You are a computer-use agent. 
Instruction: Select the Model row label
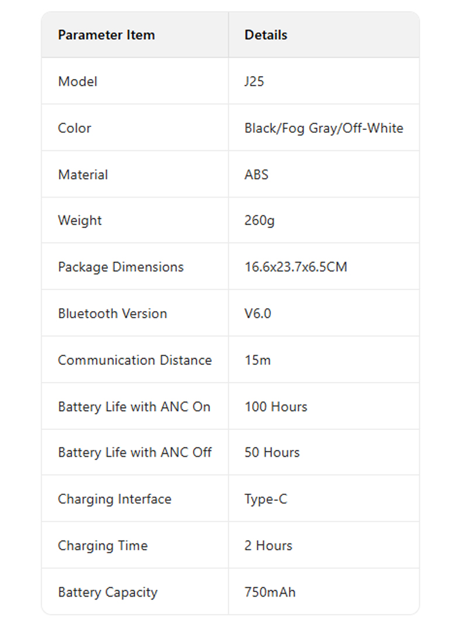[x=77, y=81]
